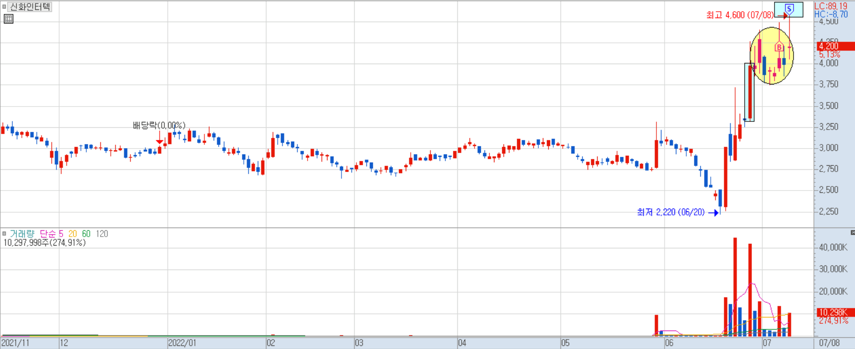The height and width of the screenshot is (349, 855).
Task: Click the 12 month date axis label
Action: [x=64, y=343]
